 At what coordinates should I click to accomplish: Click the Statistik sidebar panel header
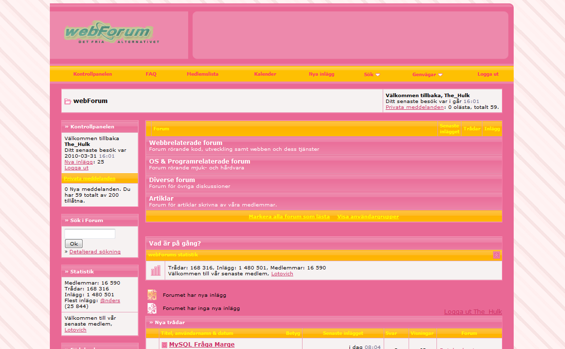100,272
